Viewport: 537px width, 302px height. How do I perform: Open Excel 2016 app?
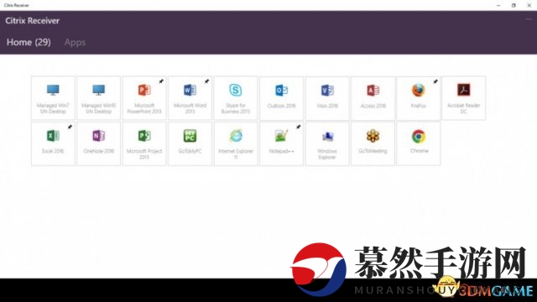tap(53, 143)
